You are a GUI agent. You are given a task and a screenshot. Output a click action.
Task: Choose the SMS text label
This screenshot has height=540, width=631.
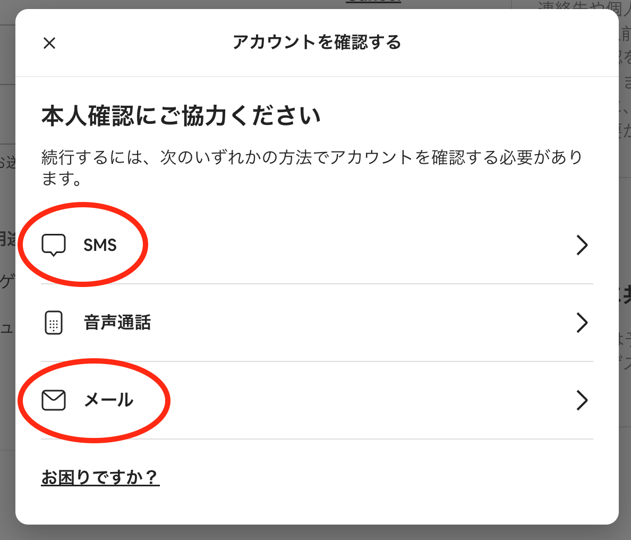point(100,245)
